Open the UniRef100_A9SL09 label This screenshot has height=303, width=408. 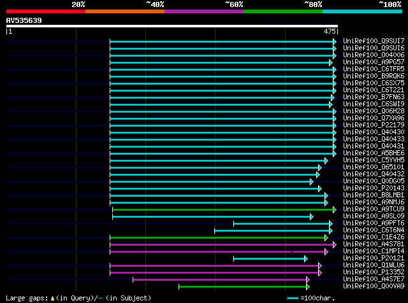click(374, 216)
